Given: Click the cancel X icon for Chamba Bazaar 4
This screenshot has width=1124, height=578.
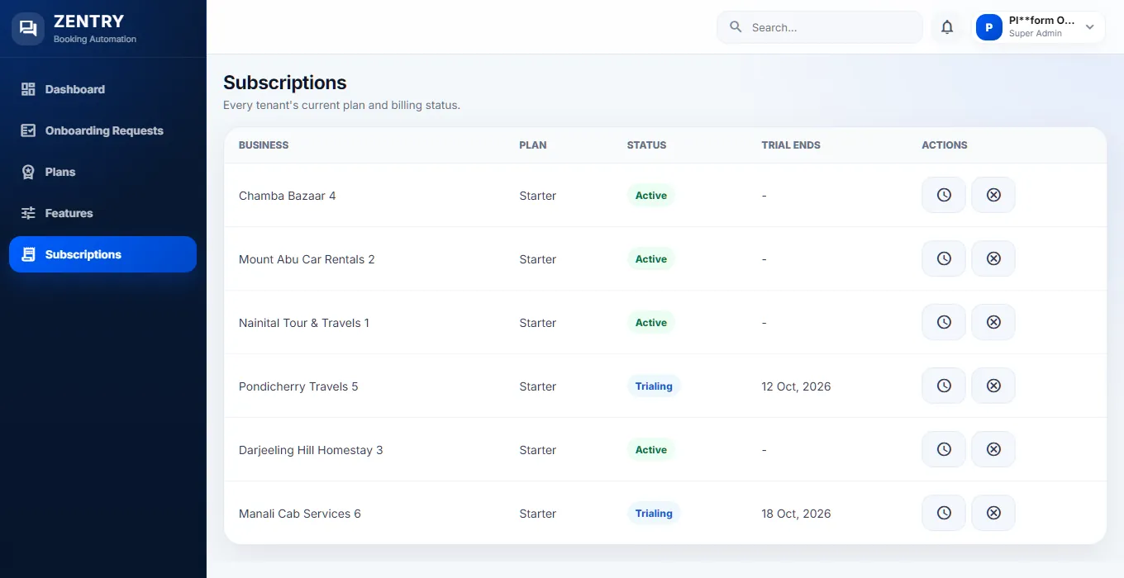Looking at the screenshot, I should pyautogui.click(x=993, y=195).
